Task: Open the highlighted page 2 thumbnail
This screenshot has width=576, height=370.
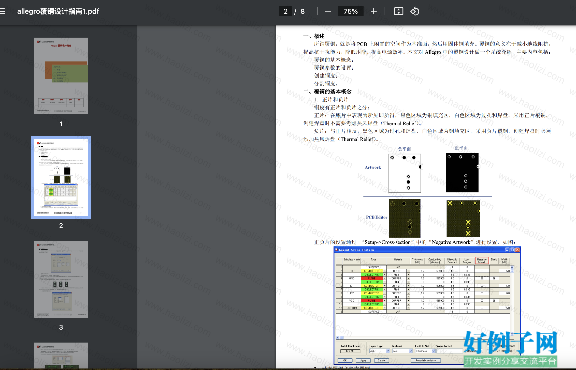Action: coord(61,178)
